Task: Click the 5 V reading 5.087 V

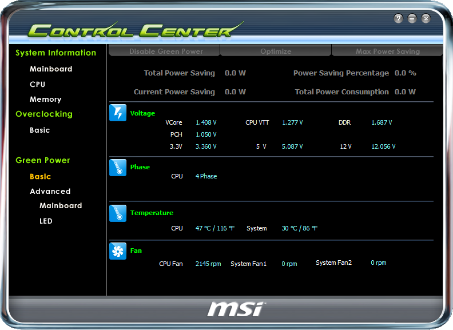Action: [292, 146]
